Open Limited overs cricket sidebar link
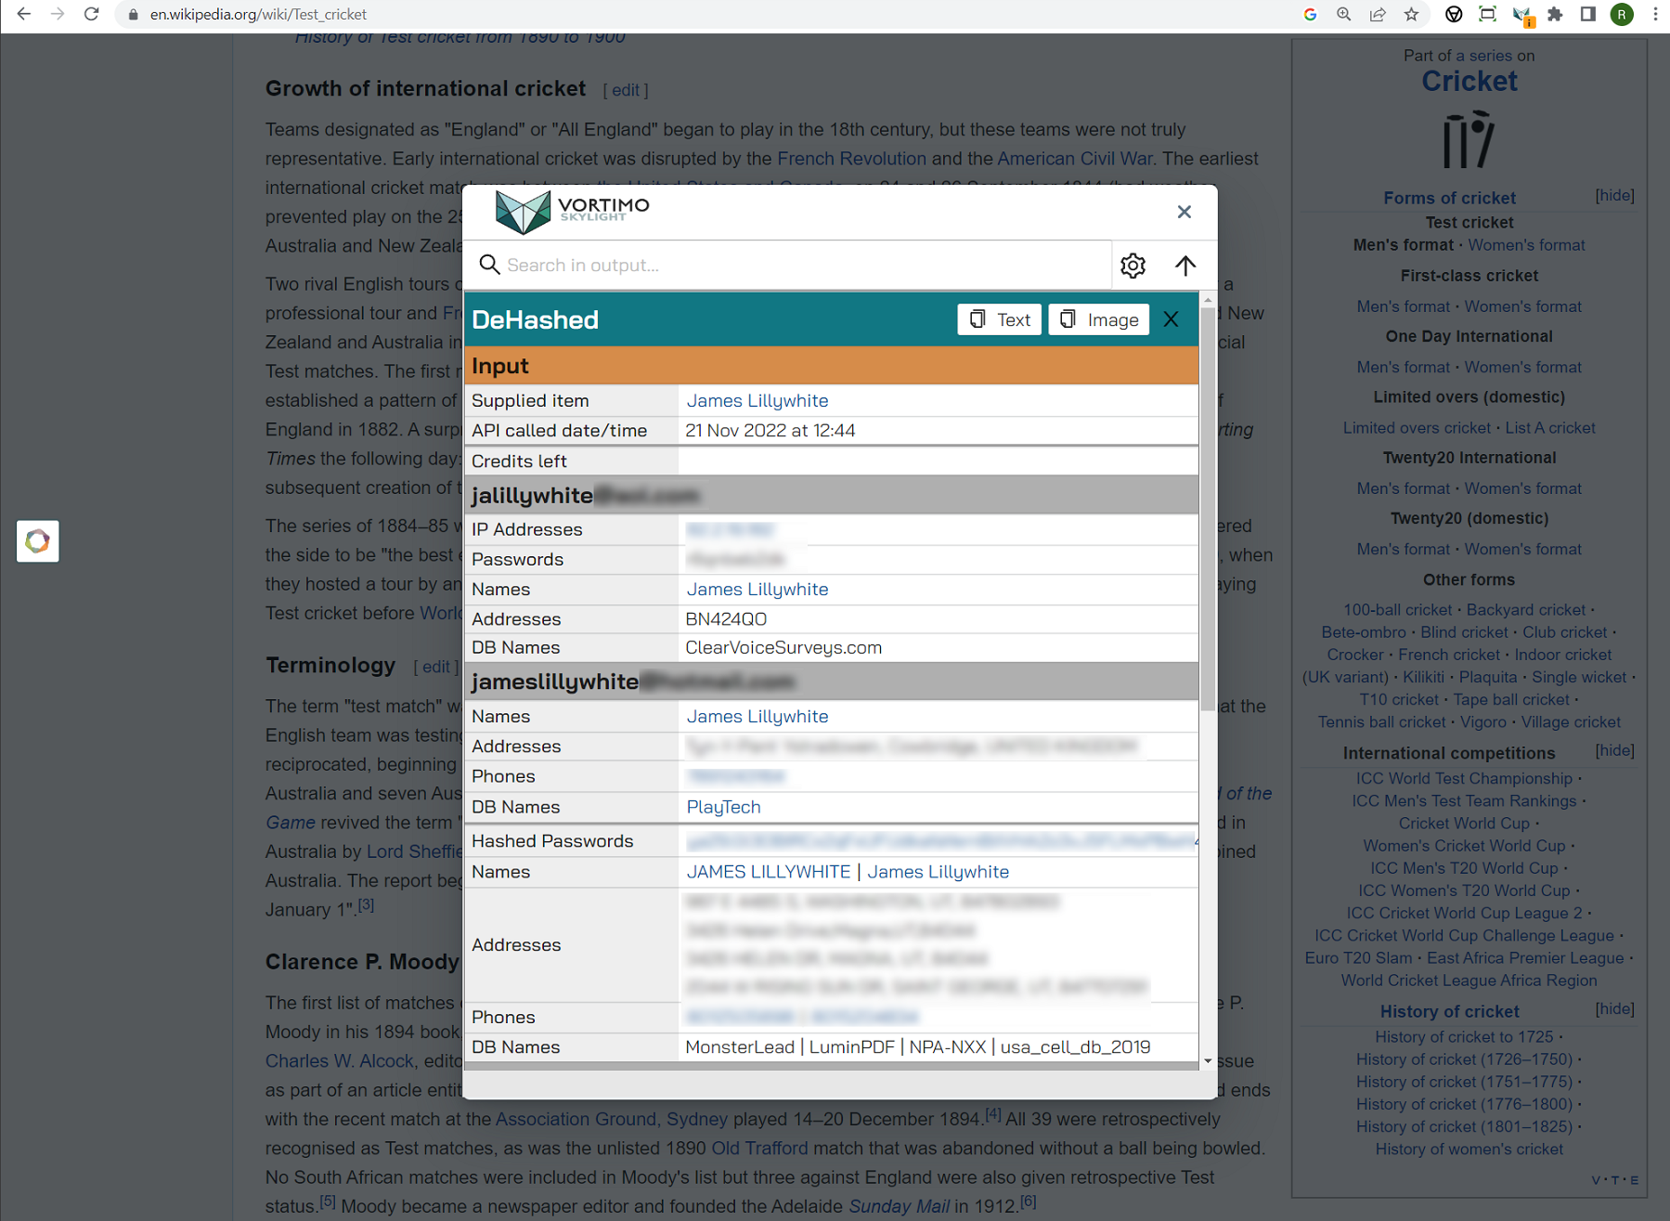 point(1416,427)
